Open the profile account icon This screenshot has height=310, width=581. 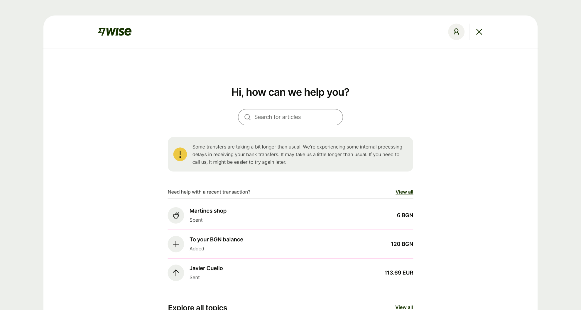456,32
